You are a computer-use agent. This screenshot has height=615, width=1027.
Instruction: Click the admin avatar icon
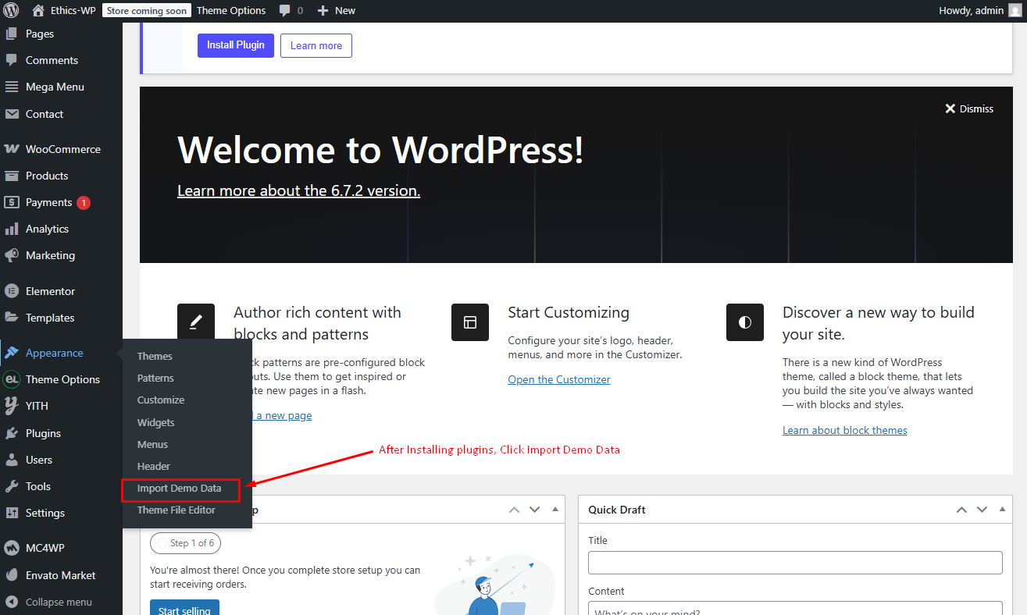click(1015, 11)
